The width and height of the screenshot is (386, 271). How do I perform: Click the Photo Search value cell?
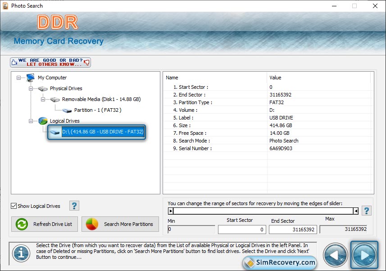284,141
